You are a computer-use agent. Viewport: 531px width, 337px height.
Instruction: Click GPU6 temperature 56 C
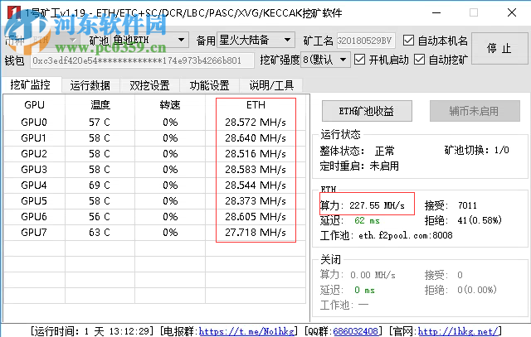(x=100, y=217)
